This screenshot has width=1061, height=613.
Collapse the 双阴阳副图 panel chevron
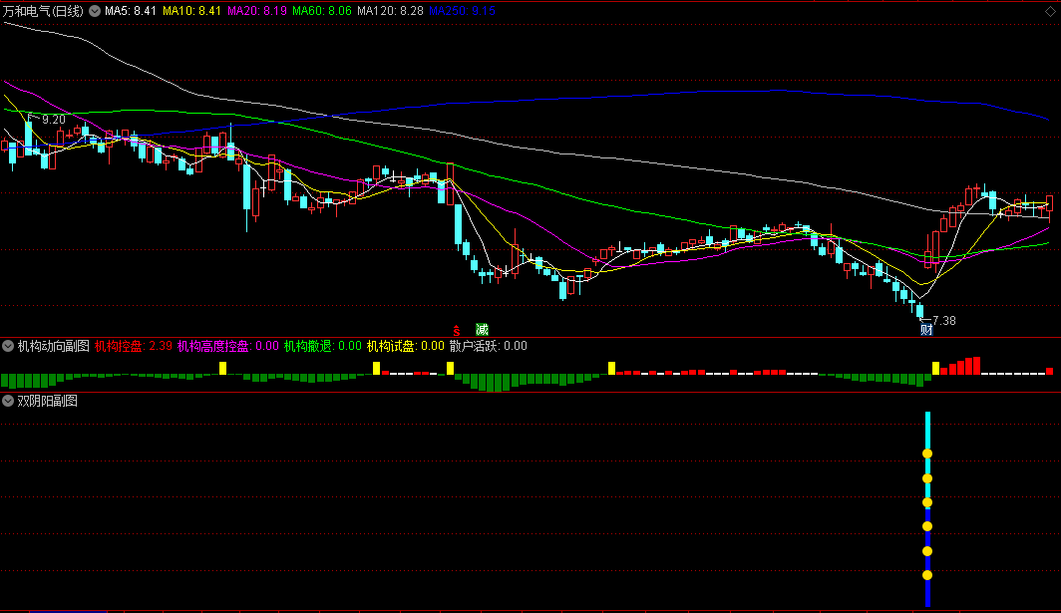(x=8, y=401)
